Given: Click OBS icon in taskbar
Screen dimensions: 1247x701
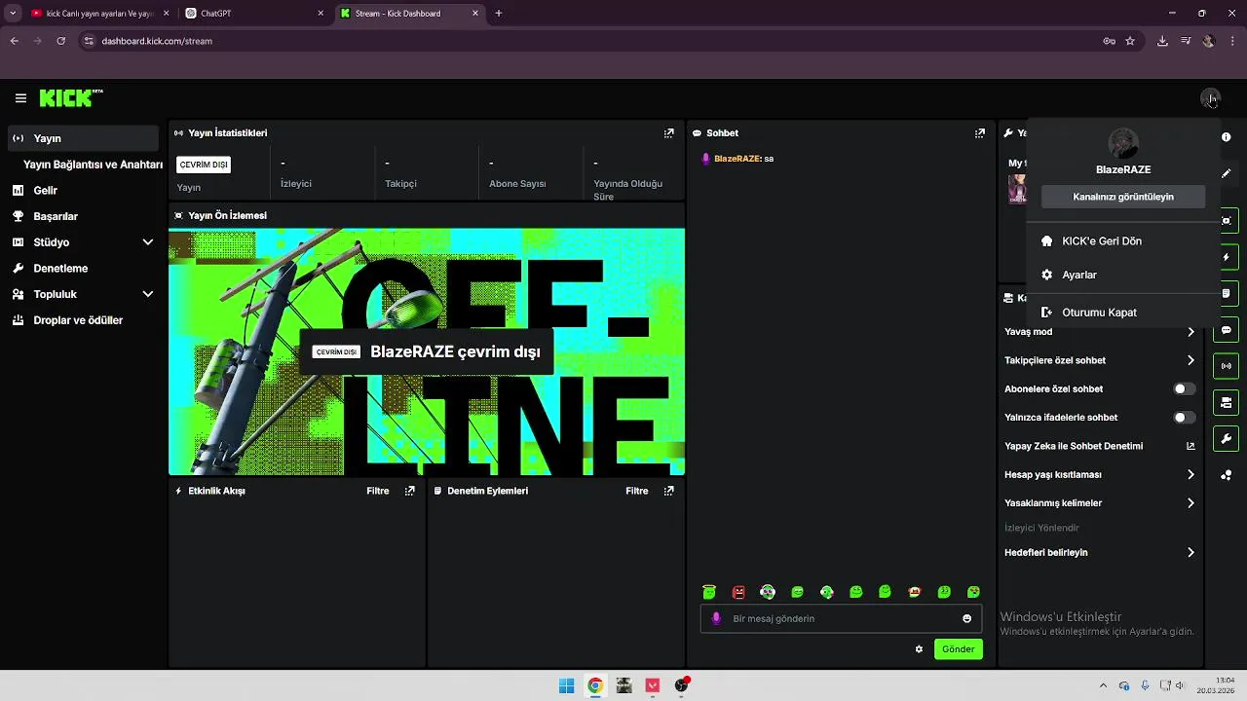Looking at the screenshot, I should (x=682, y=685).
